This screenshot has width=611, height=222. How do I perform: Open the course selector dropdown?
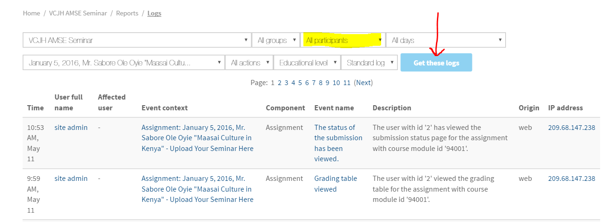[x=136, y=40]
